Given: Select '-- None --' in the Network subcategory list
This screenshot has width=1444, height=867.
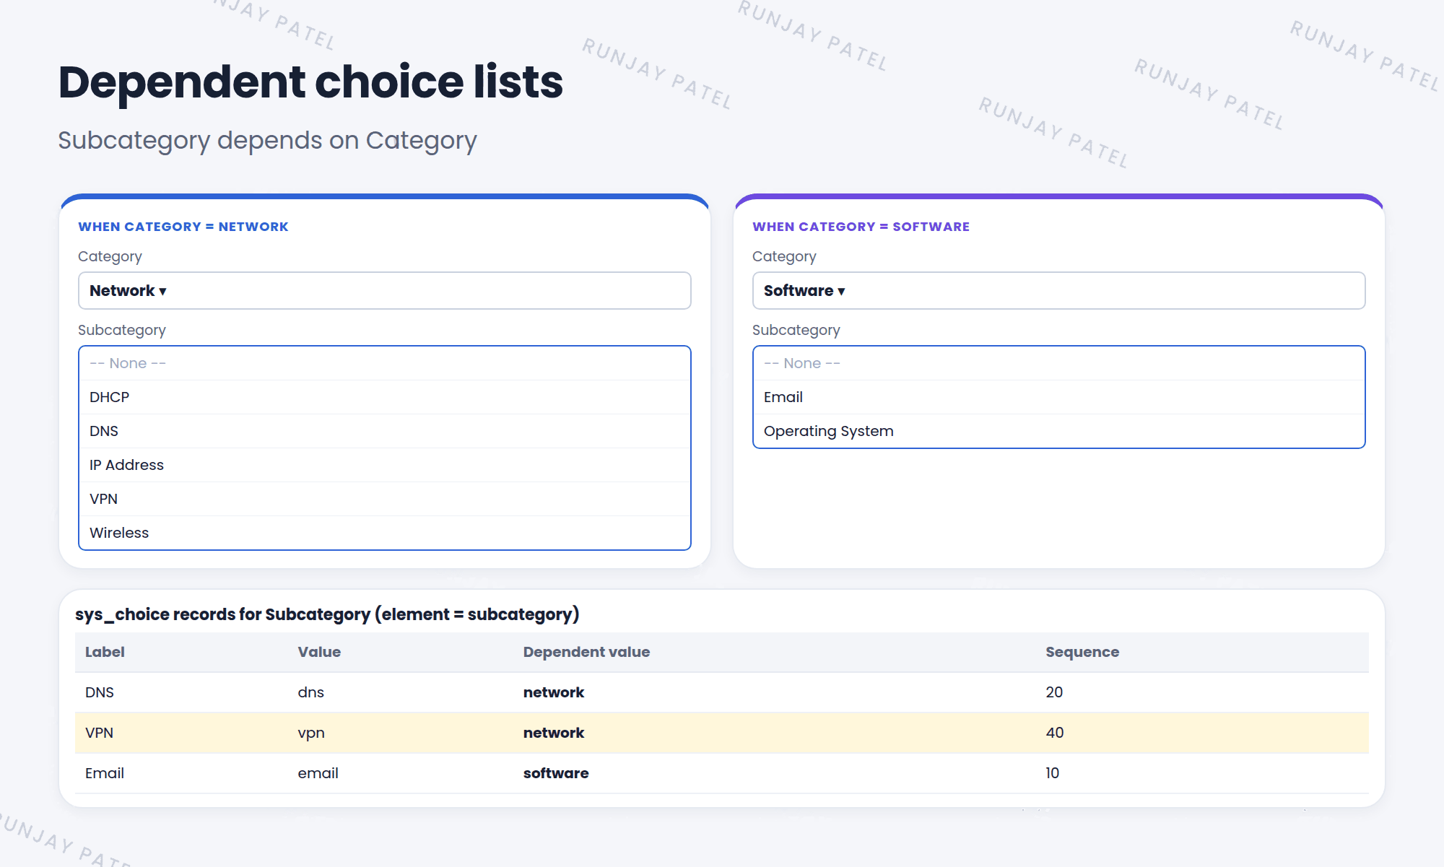Looking at the screenshot, I should coord(384,363).
